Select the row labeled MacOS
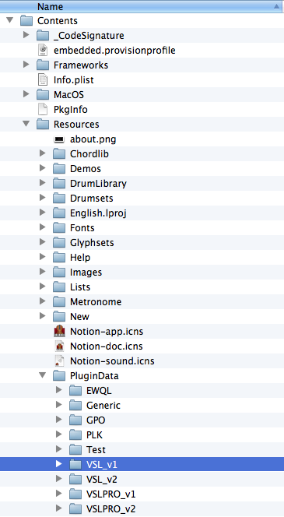The width and height of the screenshot is (284, 517). (142, 95)
